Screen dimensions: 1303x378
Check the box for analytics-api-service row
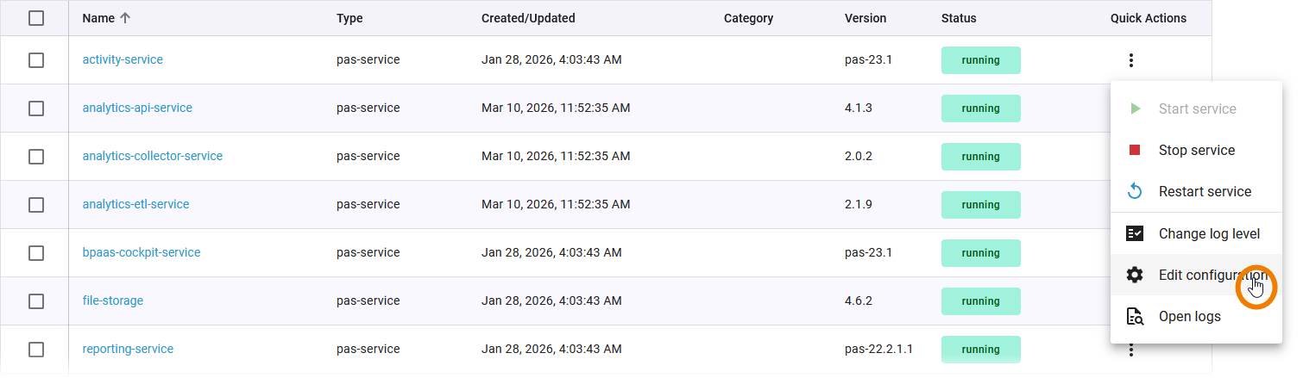pyautogui.click(x=36, y=108)
